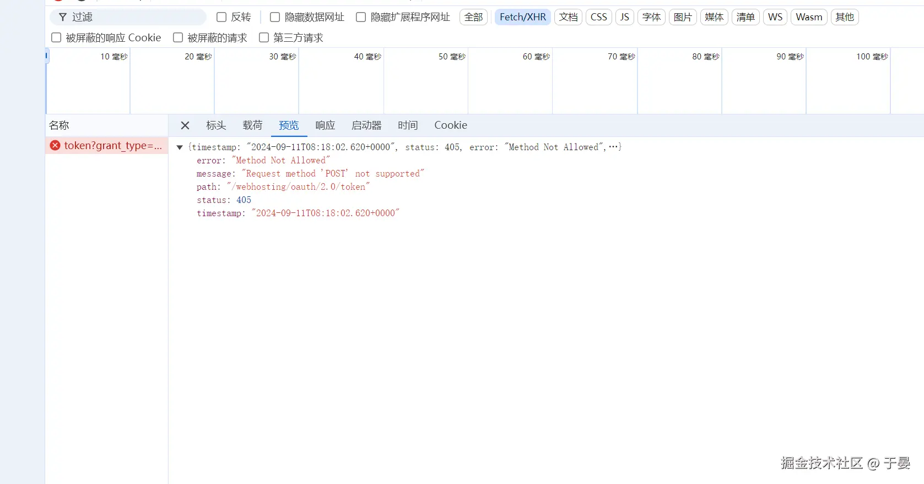The width and height of the screenshot is (924, 484).
Task: Select the 启动器 initiator tab
Action: 366,125
